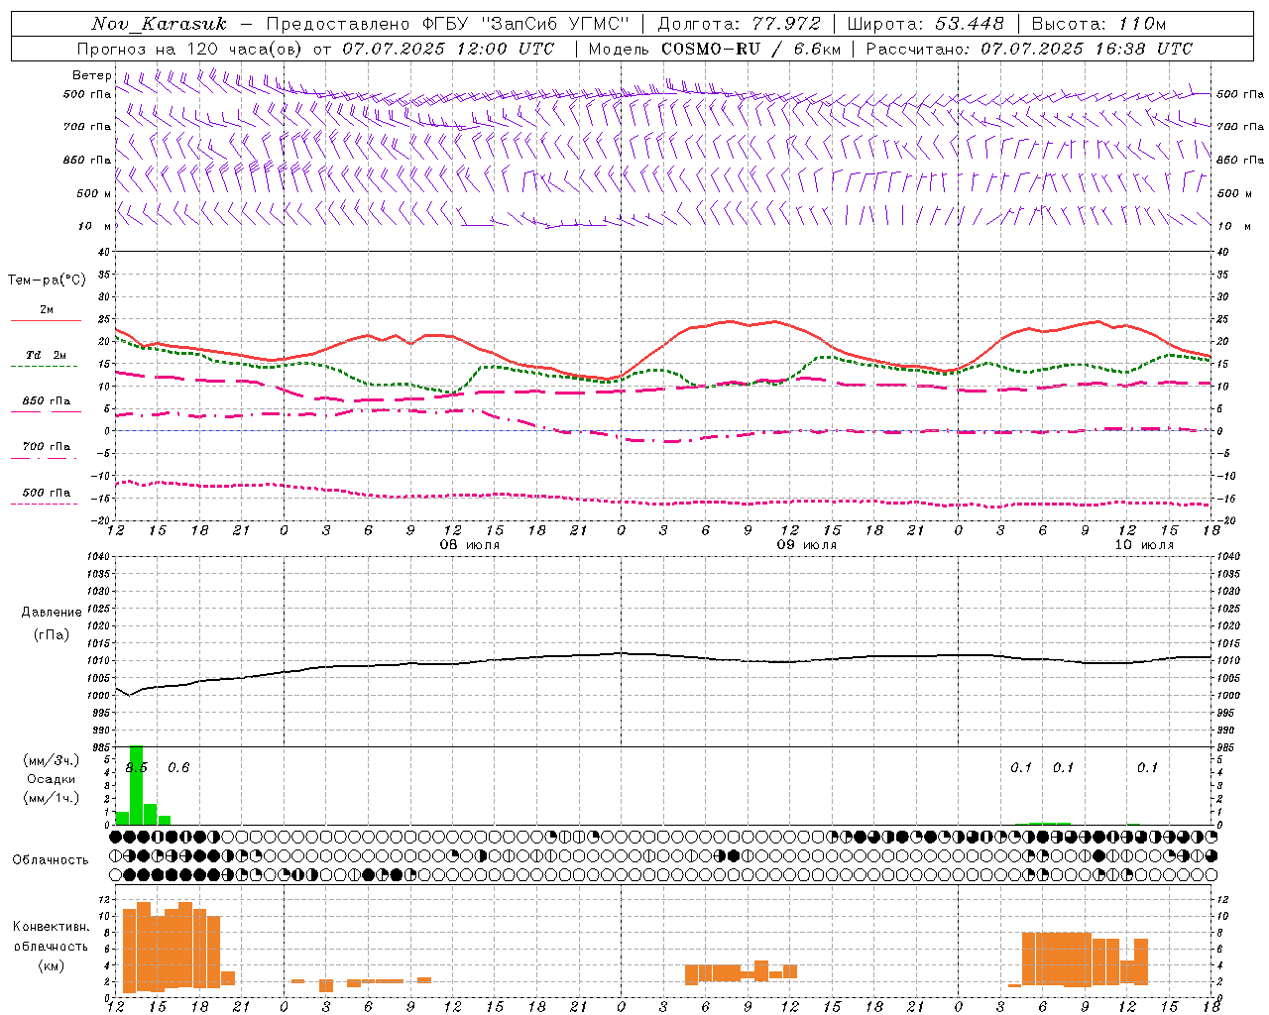Click the 09 июля date label
This screenshot has width=1269, height=1015.
pos(807,545)
